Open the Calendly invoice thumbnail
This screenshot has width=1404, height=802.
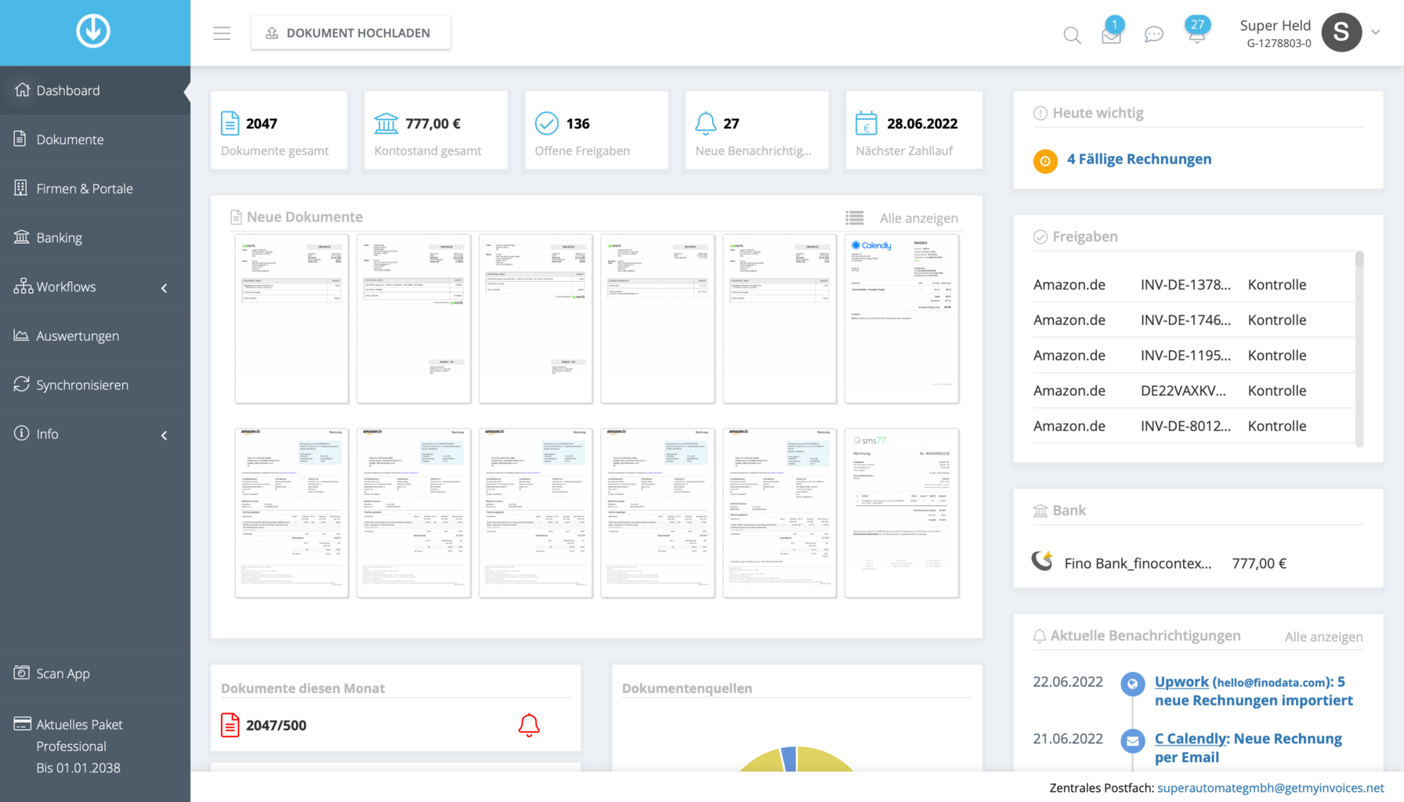pos(902,319)
